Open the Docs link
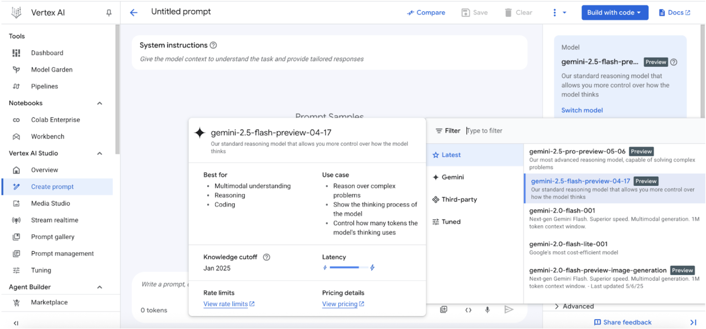Screen dimensions: 706x329 (674, 13)
